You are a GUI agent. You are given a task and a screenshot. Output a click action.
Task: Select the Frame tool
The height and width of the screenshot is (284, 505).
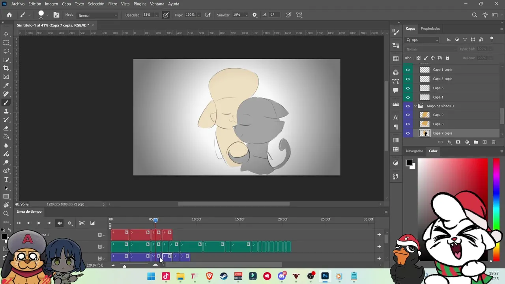tap(6, 77)
